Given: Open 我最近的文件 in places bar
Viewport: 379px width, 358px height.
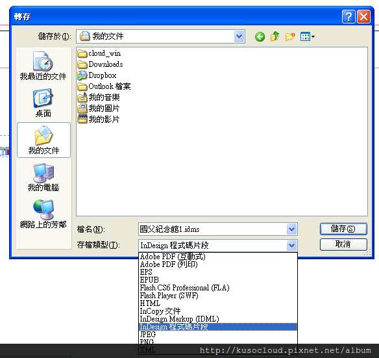Looking at the screenshot, I should click(43, 66).
